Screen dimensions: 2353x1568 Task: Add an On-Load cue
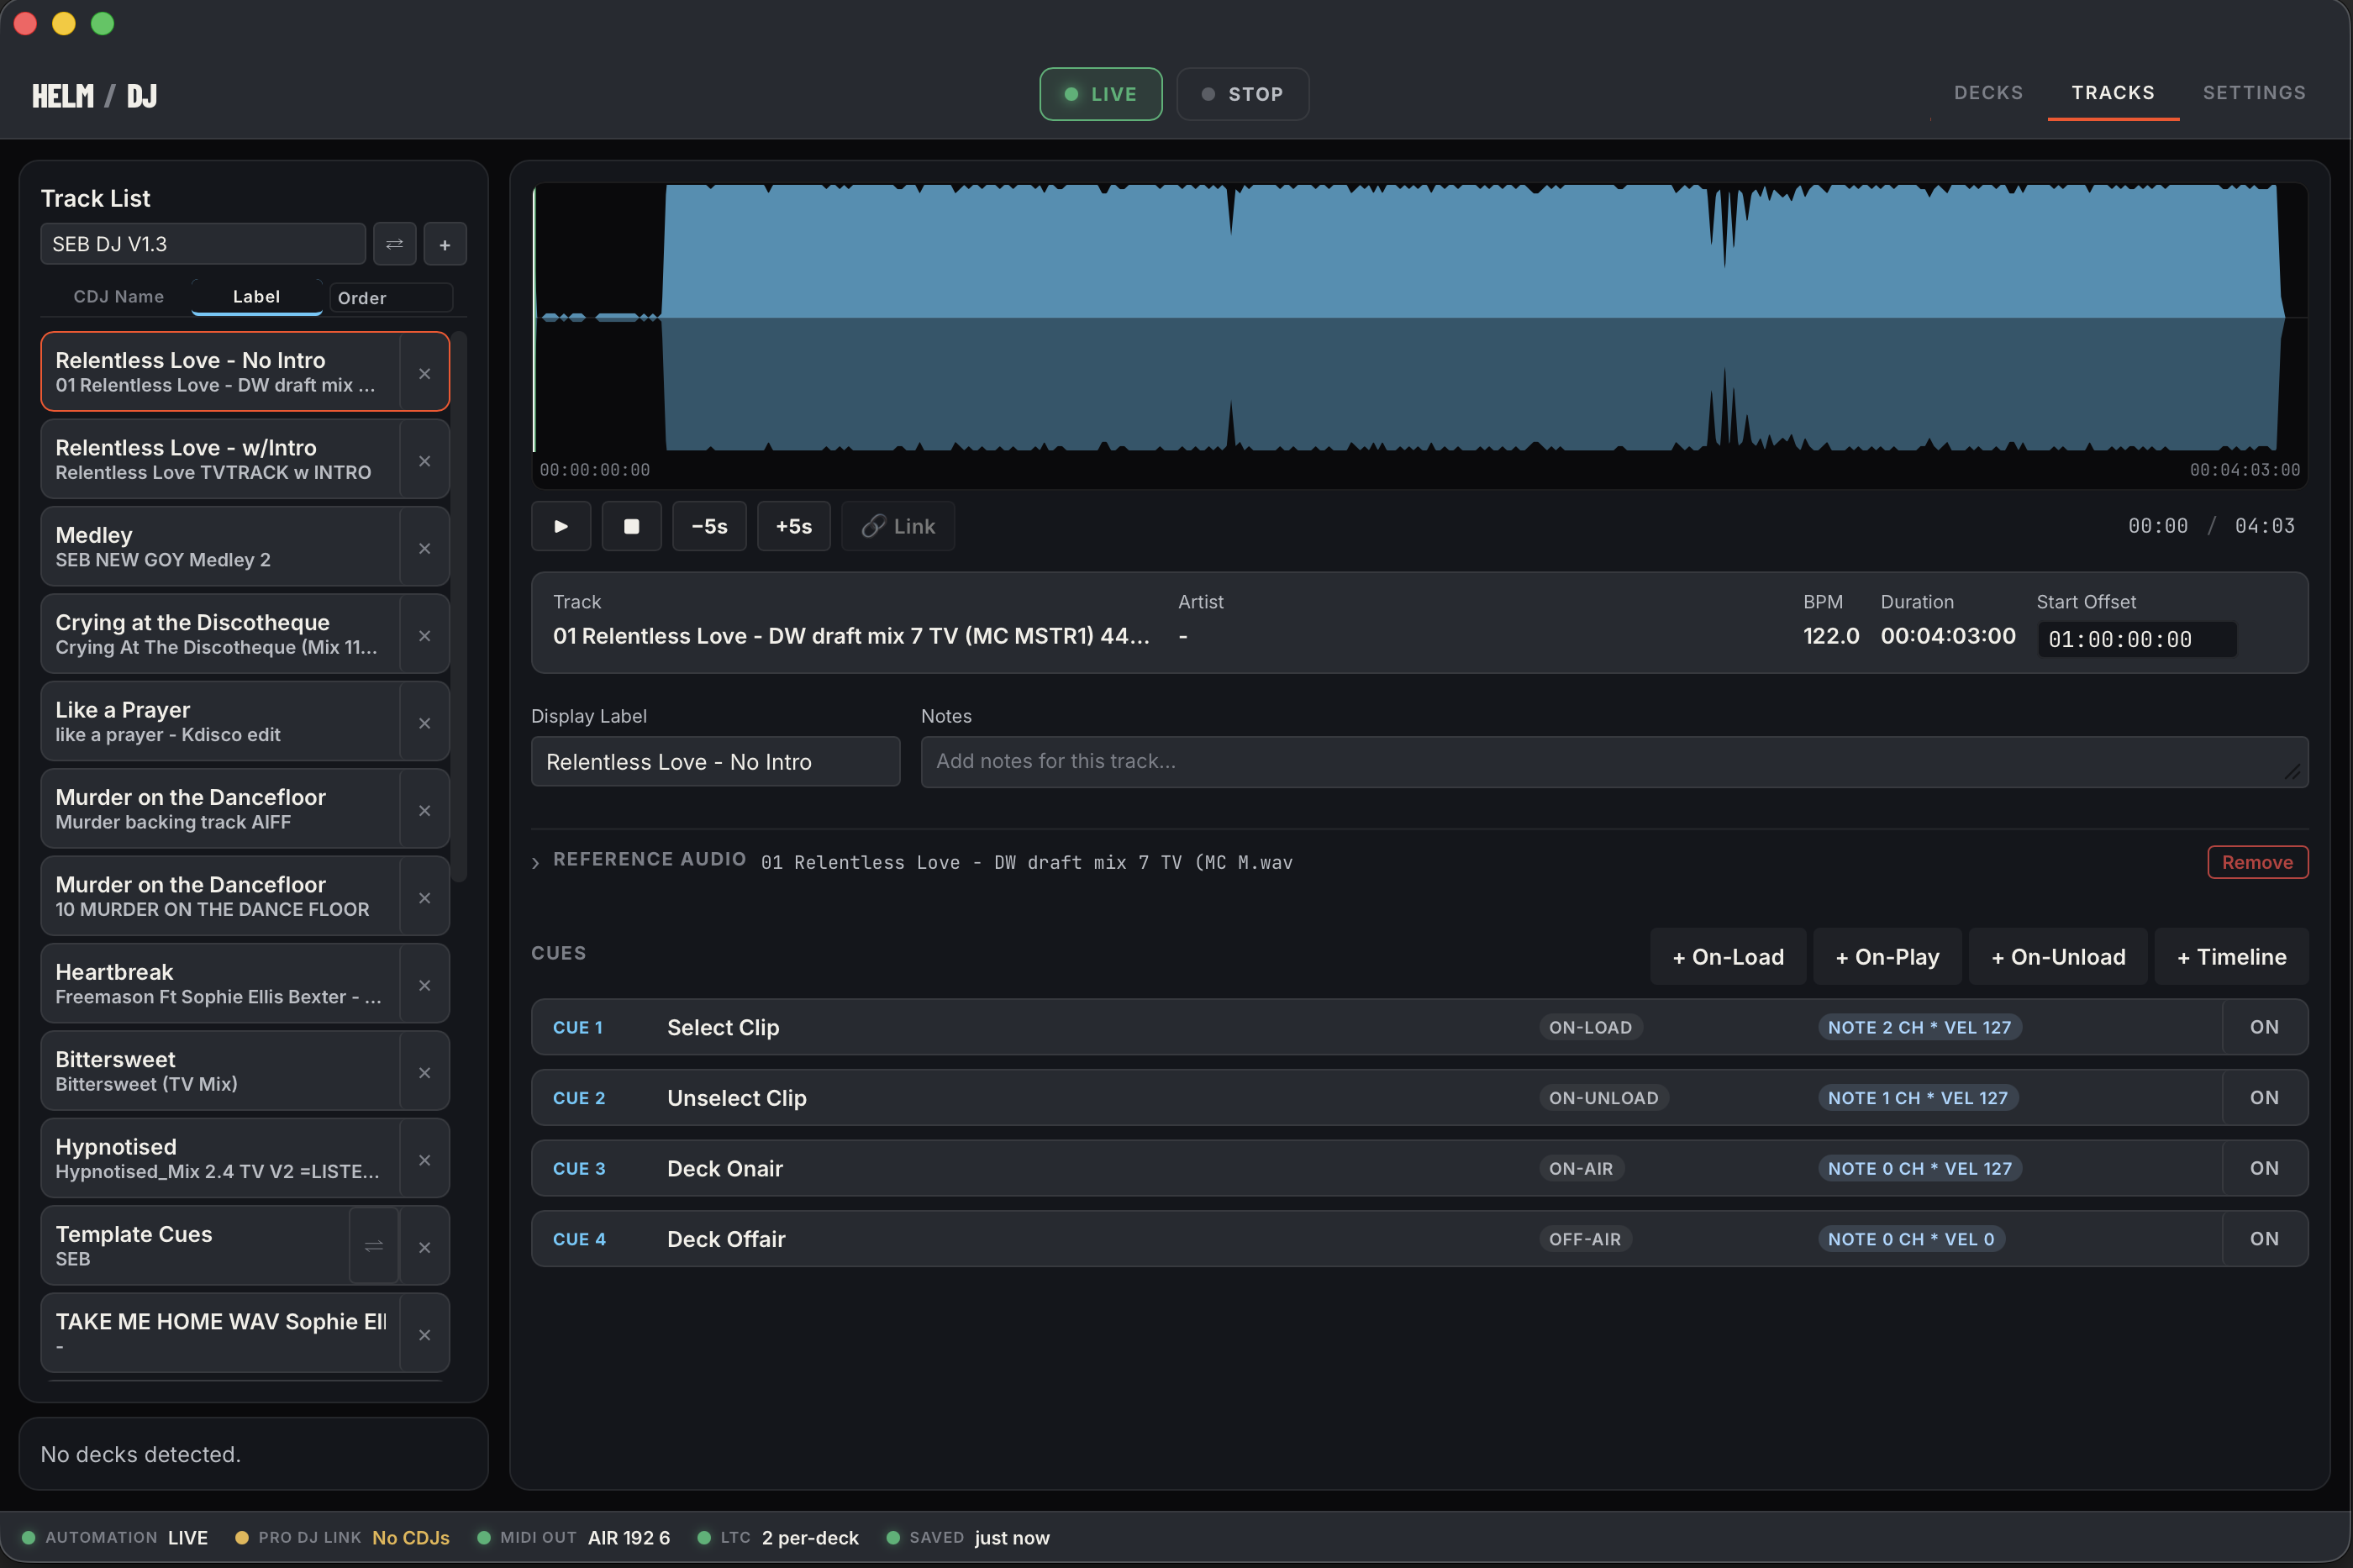point(1728,957)
